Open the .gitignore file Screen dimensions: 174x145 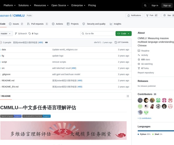pyautogui.click(x=6, y=74)
